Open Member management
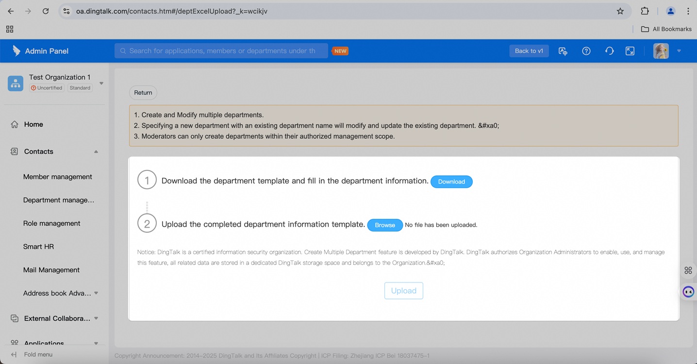This screenshot has width=697, height=364. [x=58, y=177]
